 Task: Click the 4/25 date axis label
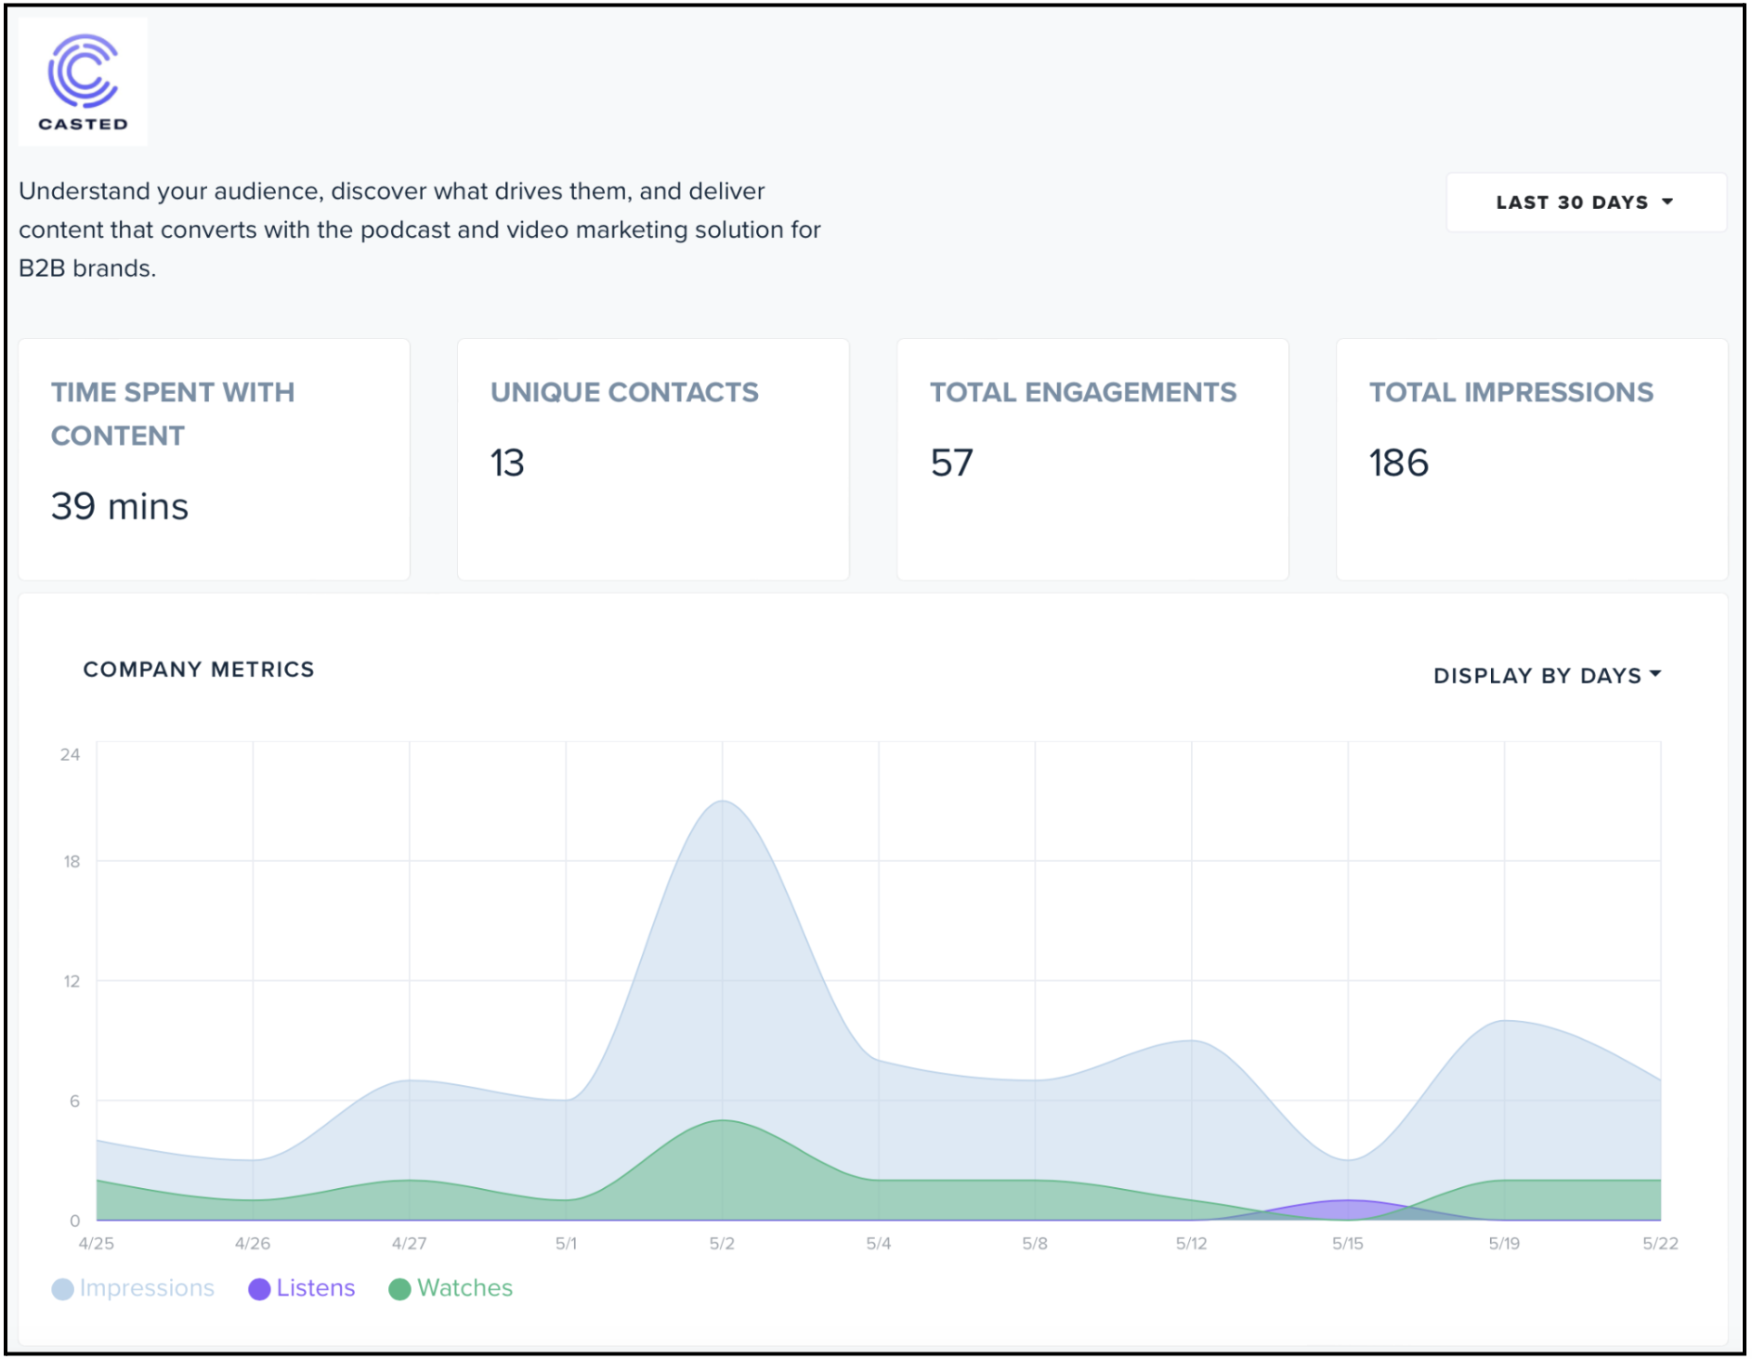(x=96, y=1244)
